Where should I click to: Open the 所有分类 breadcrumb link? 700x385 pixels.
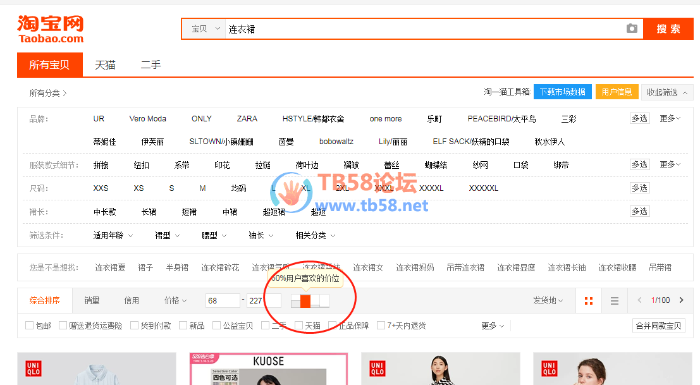[48, 93]
